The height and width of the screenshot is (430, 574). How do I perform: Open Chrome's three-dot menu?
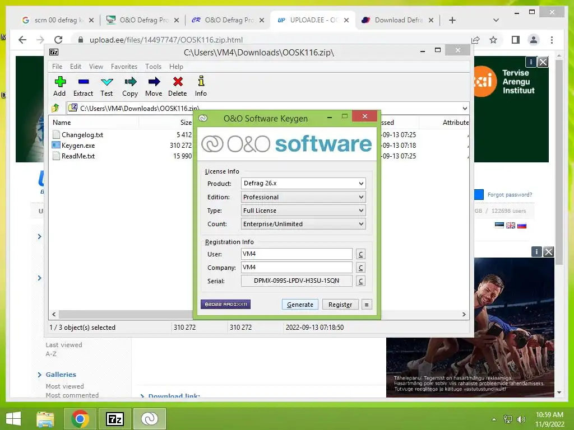[x=552, y=40]
